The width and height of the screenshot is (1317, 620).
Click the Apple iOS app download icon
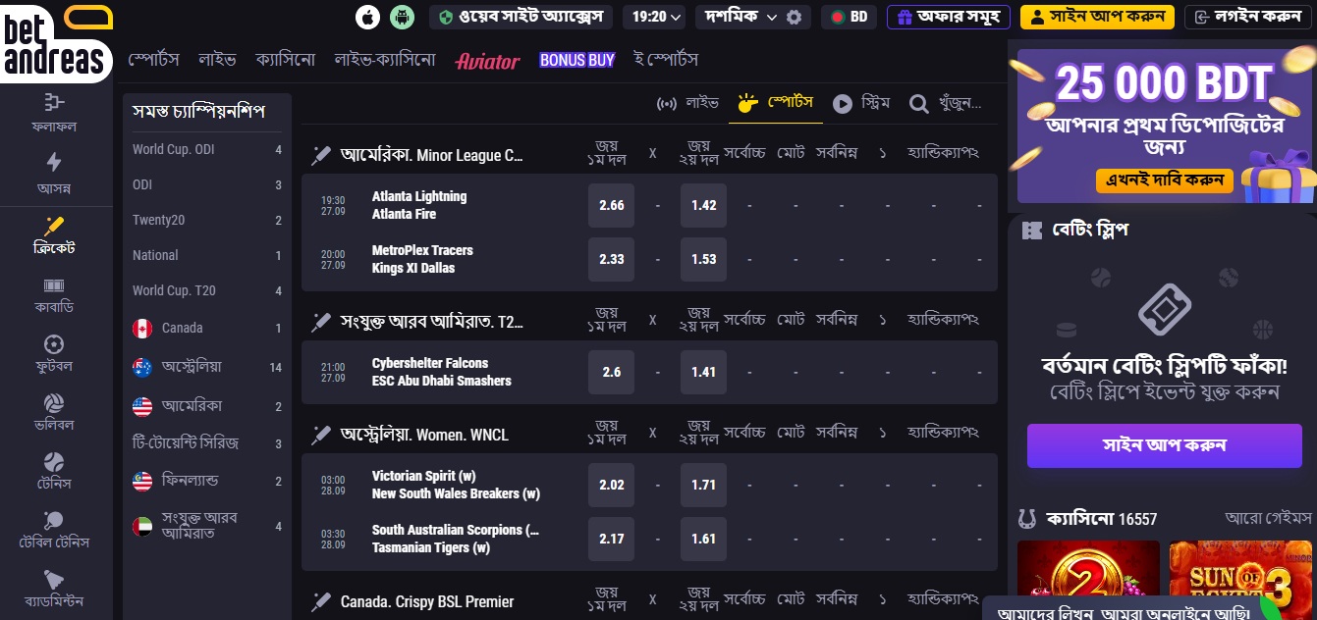pos(367,17)
